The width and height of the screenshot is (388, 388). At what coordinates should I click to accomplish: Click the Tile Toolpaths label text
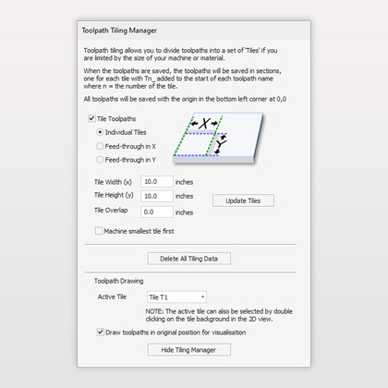tap(116, 119)
